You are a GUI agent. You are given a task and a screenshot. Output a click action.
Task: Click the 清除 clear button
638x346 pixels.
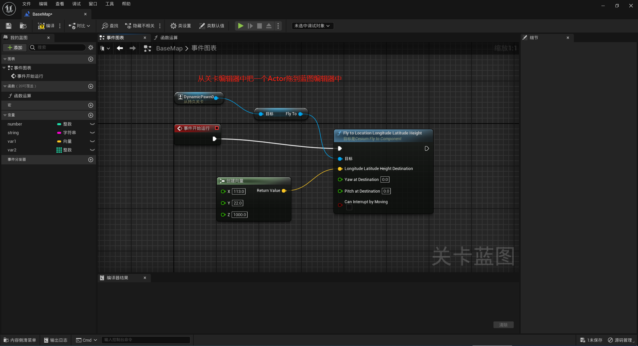(x=503, y=325)
